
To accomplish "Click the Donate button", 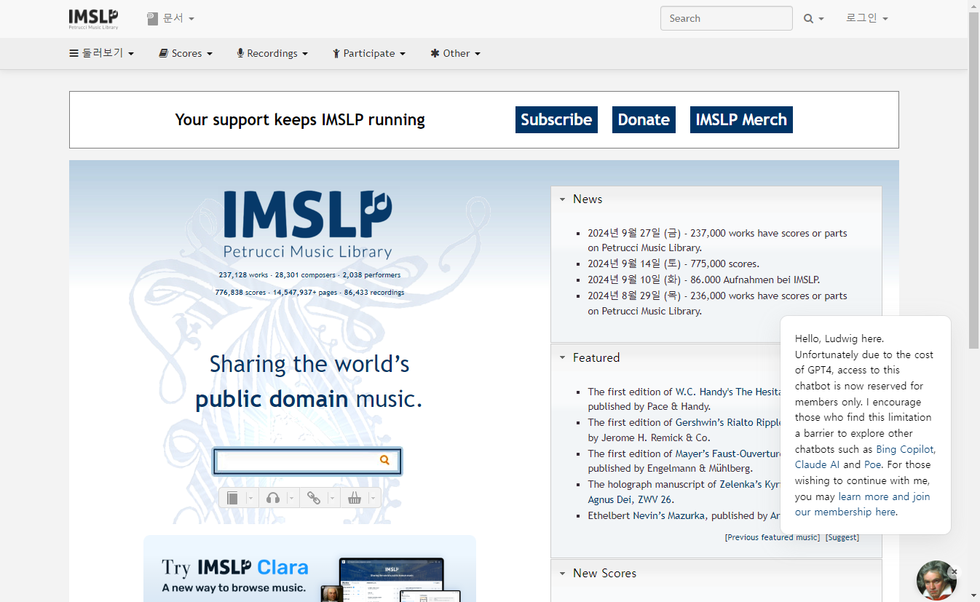I will 644,120.
